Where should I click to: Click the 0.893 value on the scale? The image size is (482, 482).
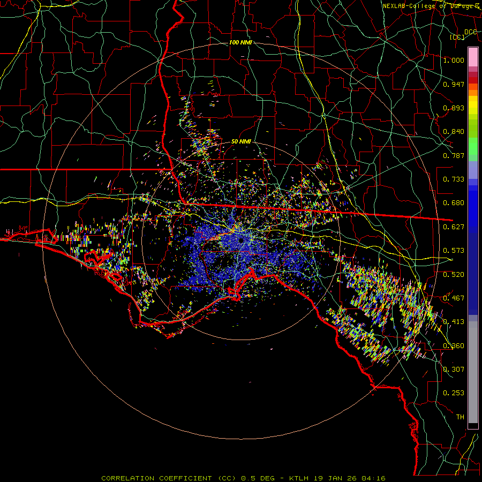[454, 108]
